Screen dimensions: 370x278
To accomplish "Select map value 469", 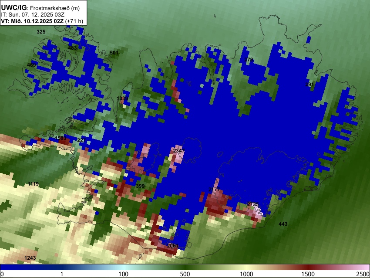I will coord(32,65).
